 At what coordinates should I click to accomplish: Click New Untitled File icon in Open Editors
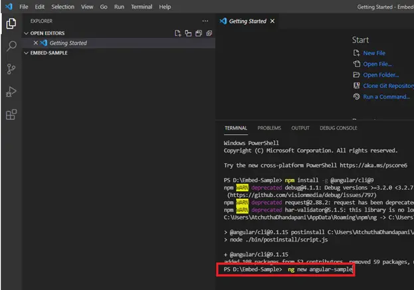(x=177, y=33)
